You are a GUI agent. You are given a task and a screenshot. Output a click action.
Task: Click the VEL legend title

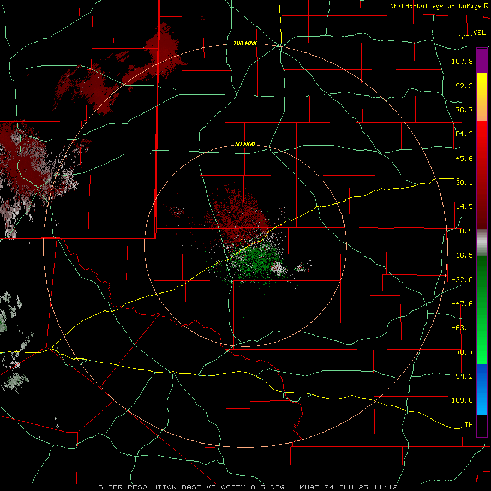[479, 33]
